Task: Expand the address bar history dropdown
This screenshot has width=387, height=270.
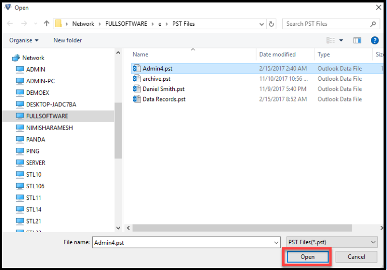Action: pos(262,24)
